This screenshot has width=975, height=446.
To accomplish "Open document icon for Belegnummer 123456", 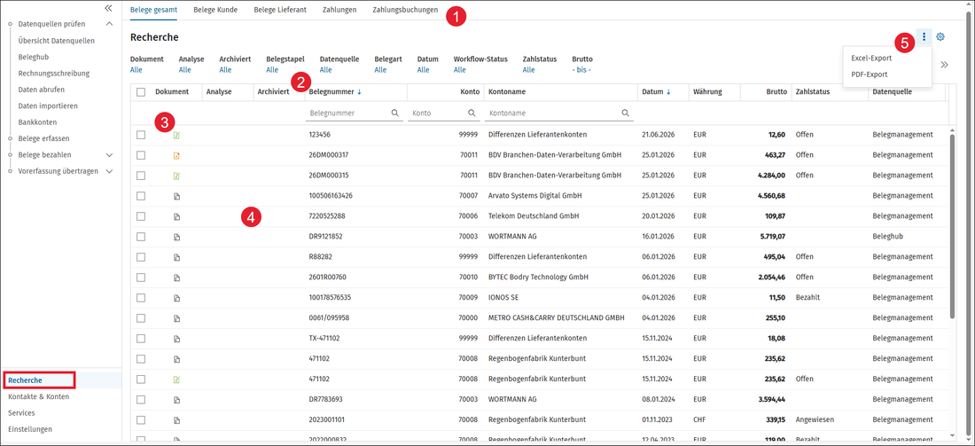I will (x=176, y=135).
